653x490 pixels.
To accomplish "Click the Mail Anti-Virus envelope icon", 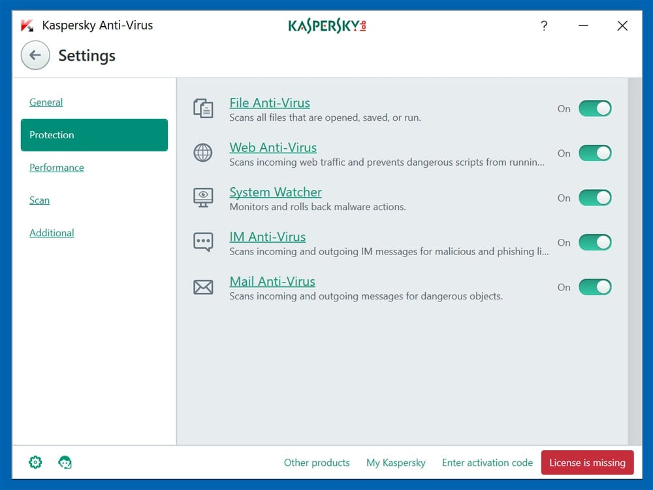I will (203, 287).
